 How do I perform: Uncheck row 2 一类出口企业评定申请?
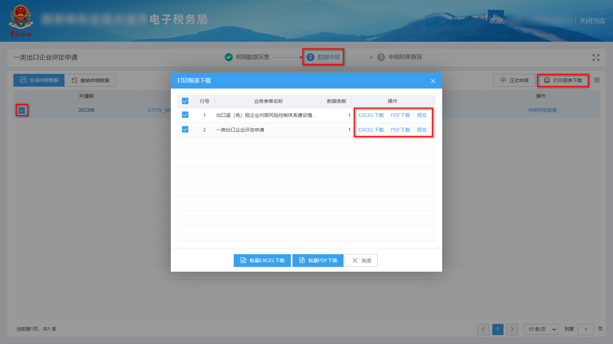click(x=185, y=130)
